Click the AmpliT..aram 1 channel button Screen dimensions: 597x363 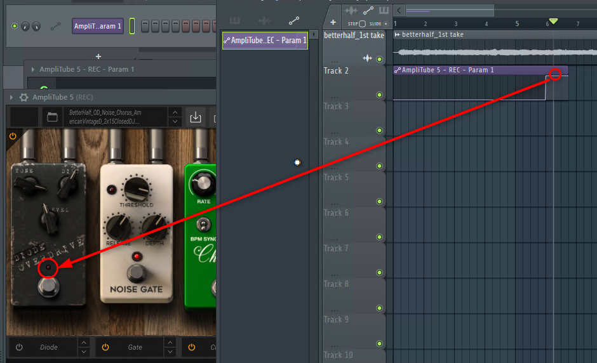click(x=97, y=26)
